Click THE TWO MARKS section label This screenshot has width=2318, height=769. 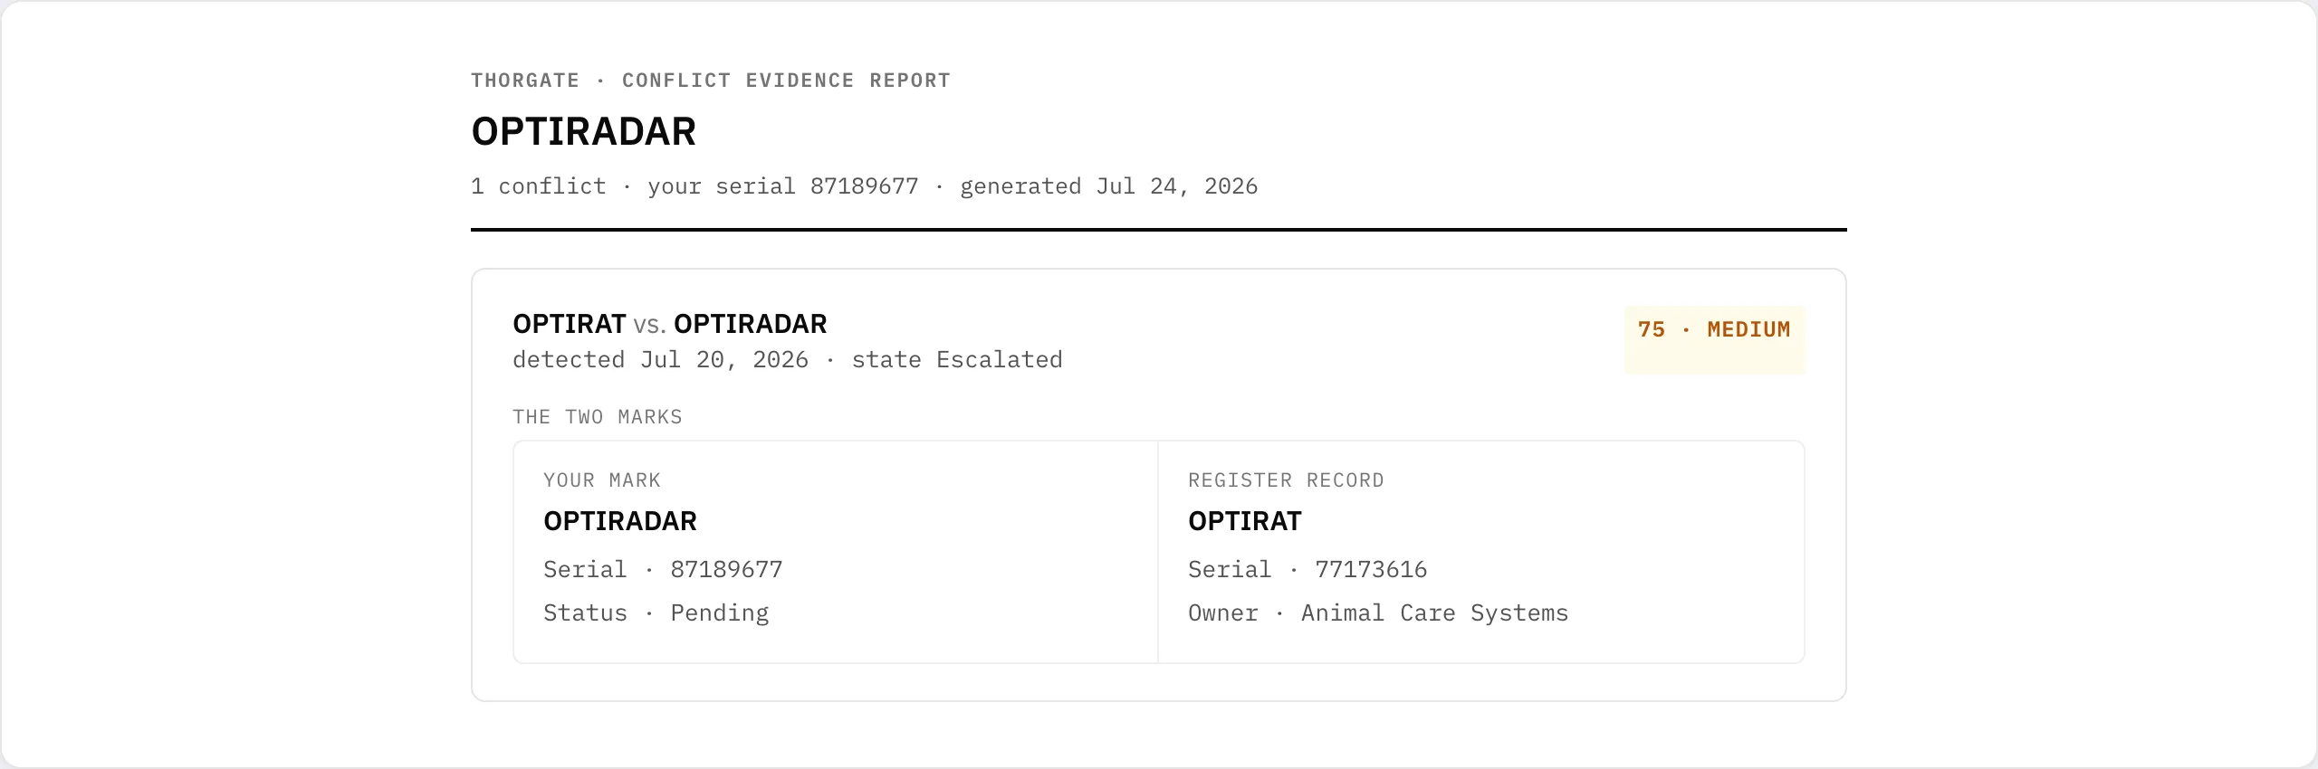coord(598,417)
